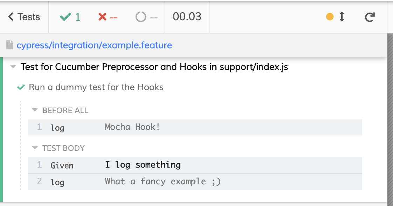Click the red failed X count

click(108, 17)
